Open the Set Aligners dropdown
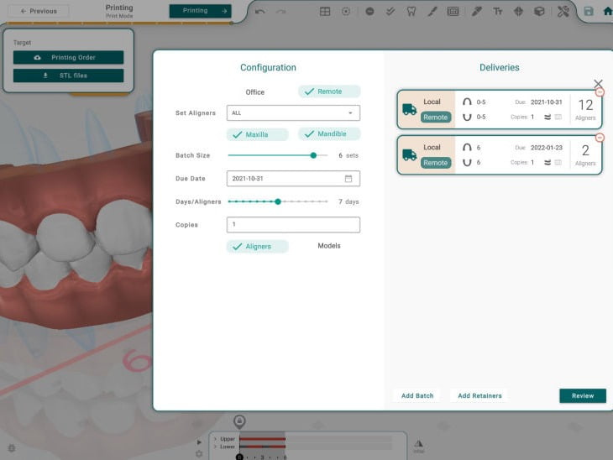This screenshot has height=460, width=613. click(293, 112)
